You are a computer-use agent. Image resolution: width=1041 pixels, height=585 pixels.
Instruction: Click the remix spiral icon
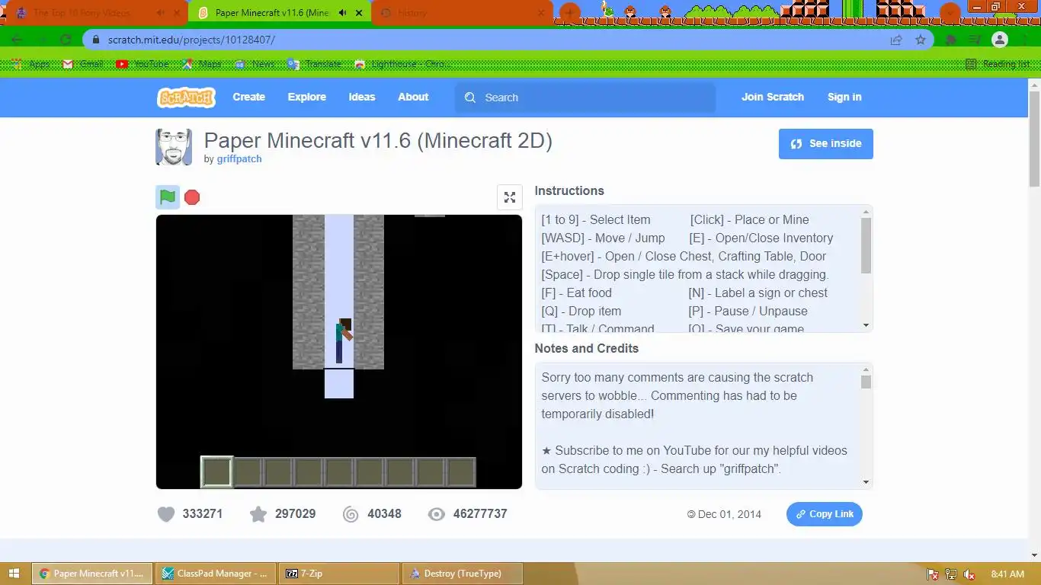[x=351, y=514]
